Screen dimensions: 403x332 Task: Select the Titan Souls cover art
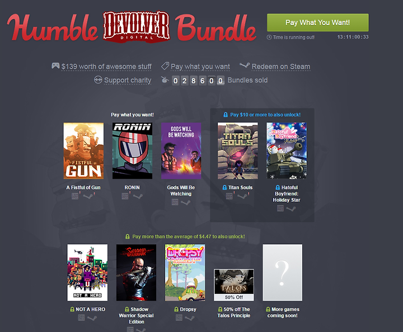(x=238, y=150)
